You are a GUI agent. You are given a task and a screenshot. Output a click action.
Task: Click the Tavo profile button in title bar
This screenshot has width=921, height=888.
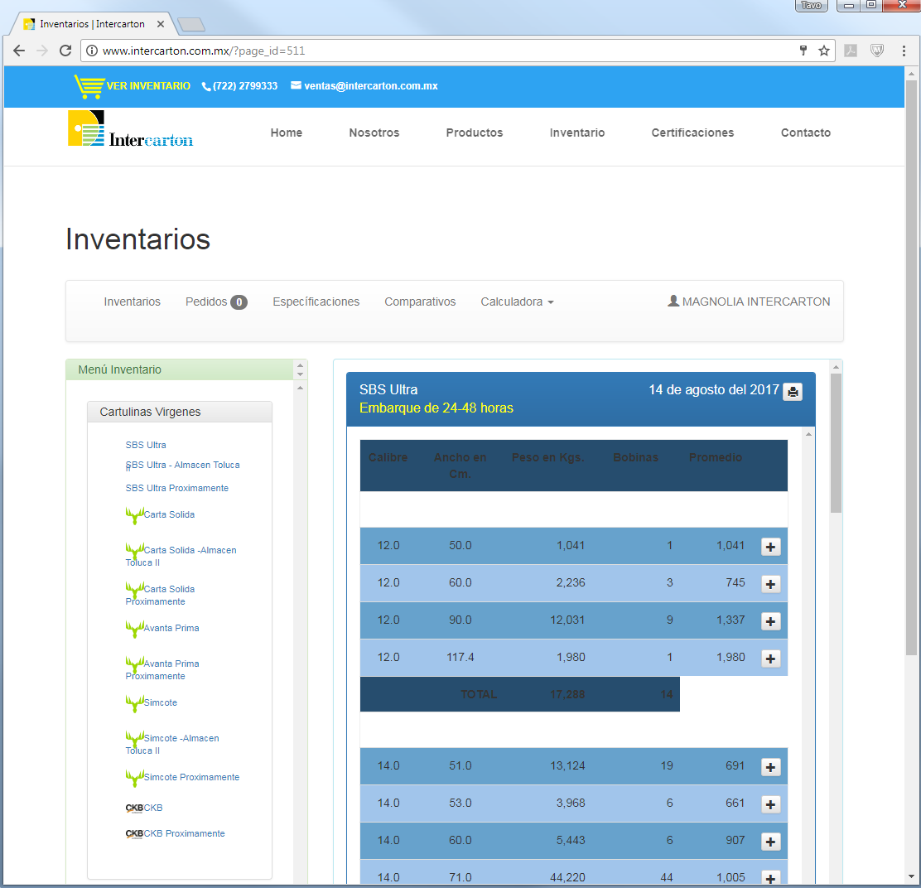pos(811,5)
